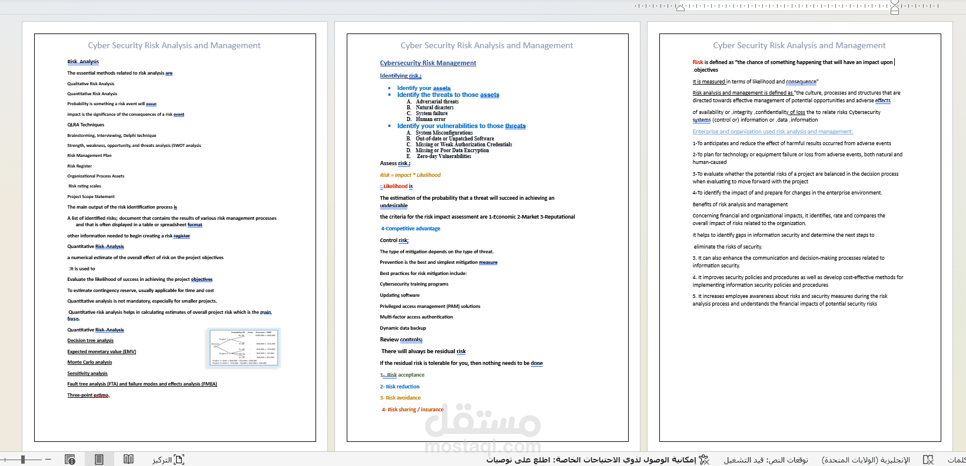Image resolution: width=966 pixels, height=466 pixels.
Task: Click the word count (كلمات) status entry
Action: (x=957, y=460)
